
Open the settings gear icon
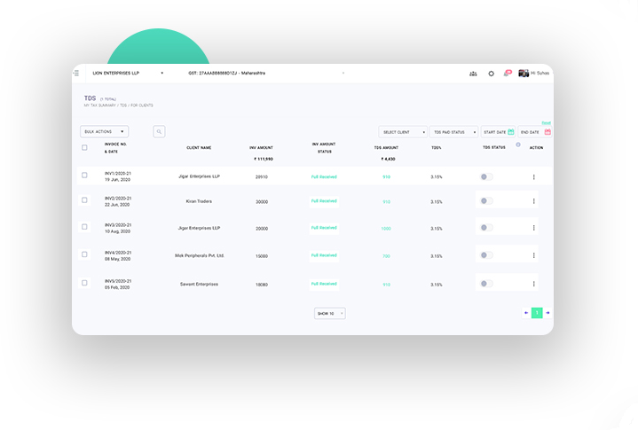click(x=491, y=74)
